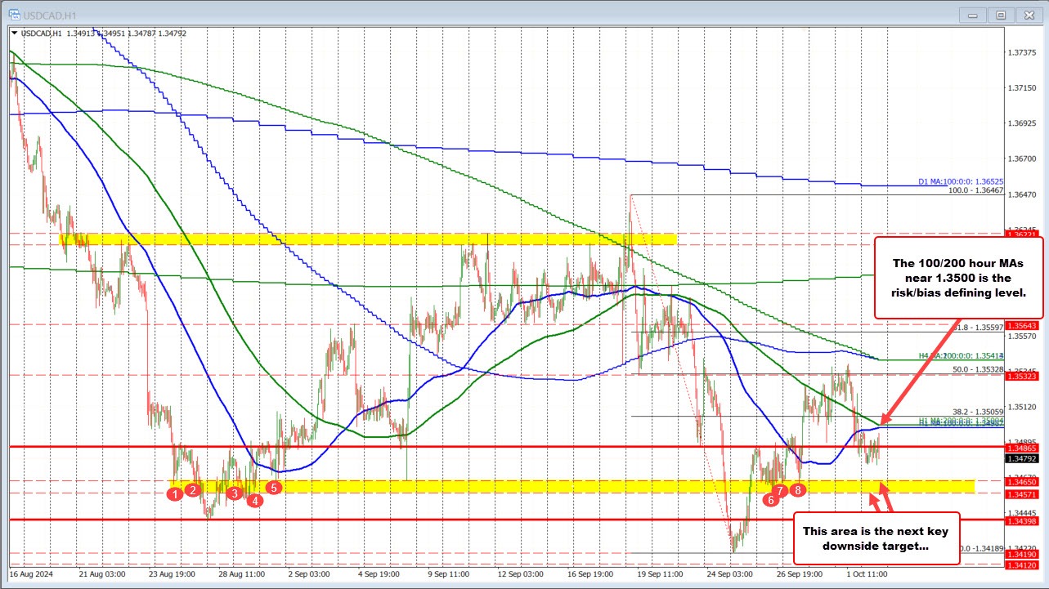
Task: Select numbered marker 5 above the yellow zone
Action: coord(273,487)
